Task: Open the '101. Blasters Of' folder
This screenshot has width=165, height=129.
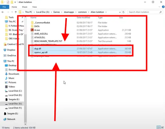Action: coord(16,34)
